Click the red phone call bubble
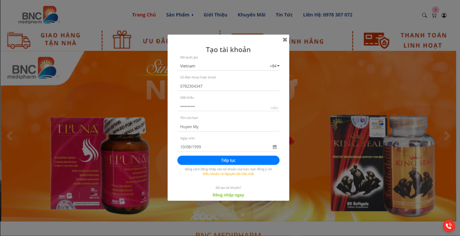460x236 pixels. 449,226
